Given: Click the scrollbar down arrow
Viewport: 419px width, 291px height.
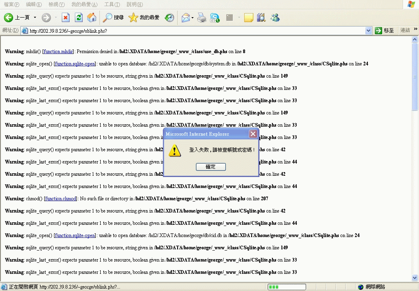Looking at the screenshot, I should 415,278.
